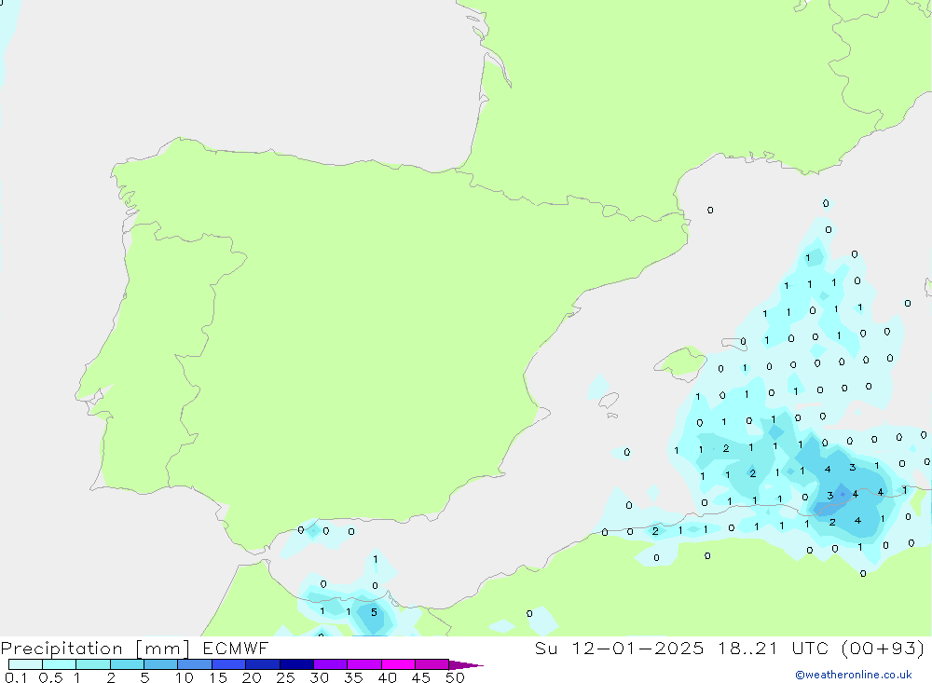Select the 15–20 mm blue legend swatch
Screen dimensions: 932x683
229,664
